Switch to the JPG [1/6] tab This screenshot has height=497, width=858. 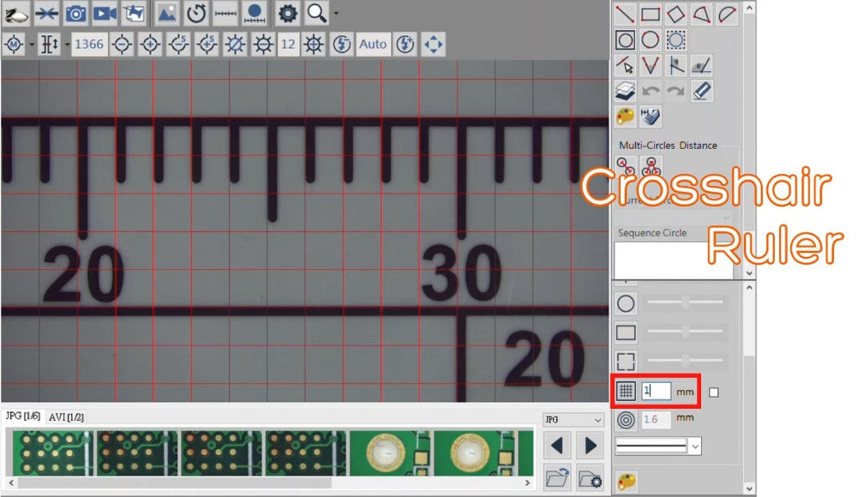click(x=22, y=416)
